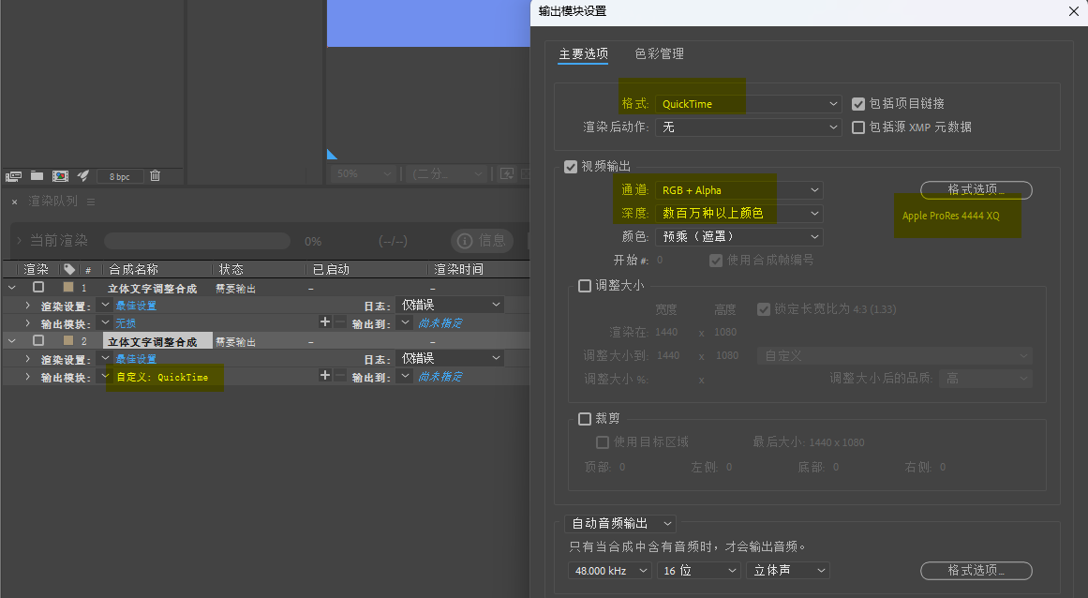
Task: Close the 输出模块设置 dialog
Action: (1073, 11)
